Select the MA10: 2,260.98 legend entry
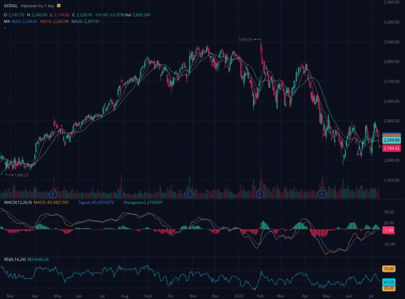 click(55, 21)
